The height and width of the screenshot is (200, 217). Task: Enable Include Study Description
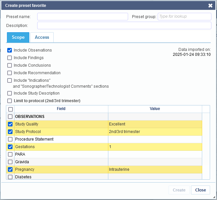pos(10,93)
